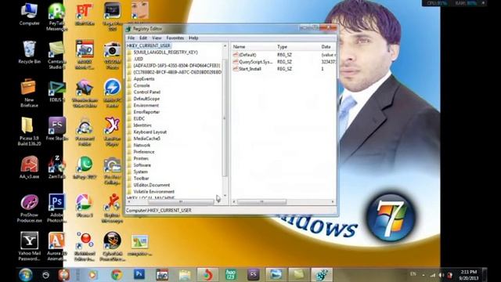Image resolution: width=501 pixels, height=282 pixels.
Task: Select the AppEvents registry key
Action: click(144, 79)
